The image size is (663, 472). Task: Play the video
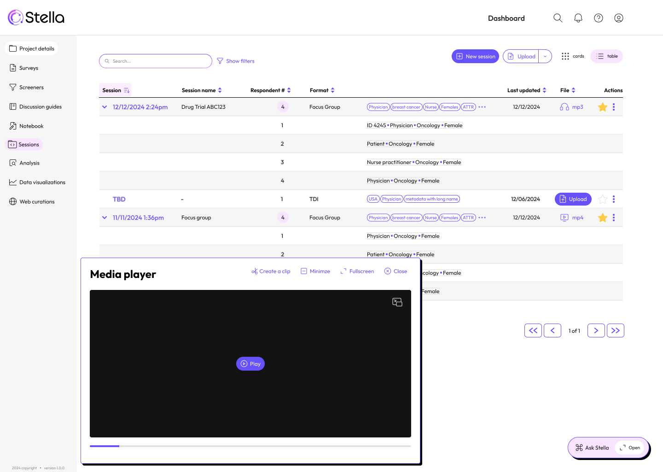250,364
